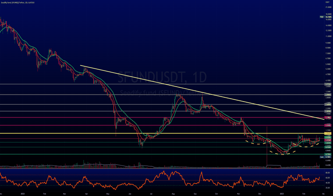Click the Sep label on time axis
Image resolution: width=333 pixels, height=196 pixels.
(195, 194)
